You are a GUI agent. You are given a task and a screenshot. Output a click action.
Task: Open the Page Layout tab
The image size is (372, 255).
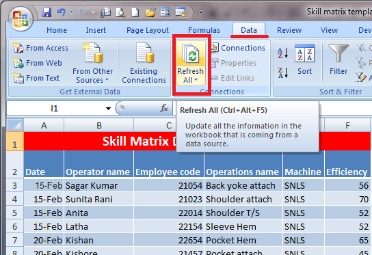[148, 30]
